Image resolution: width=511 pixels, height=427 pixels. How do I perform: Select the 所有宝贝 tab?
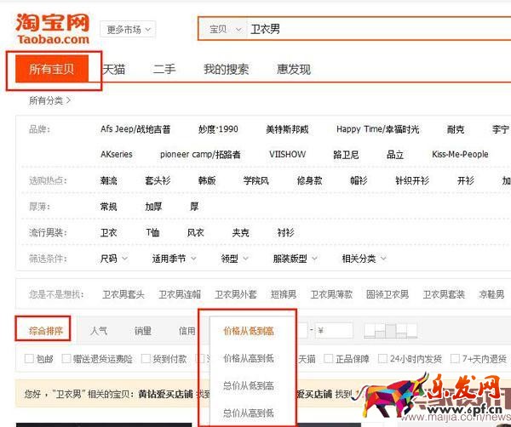(52, 70)
